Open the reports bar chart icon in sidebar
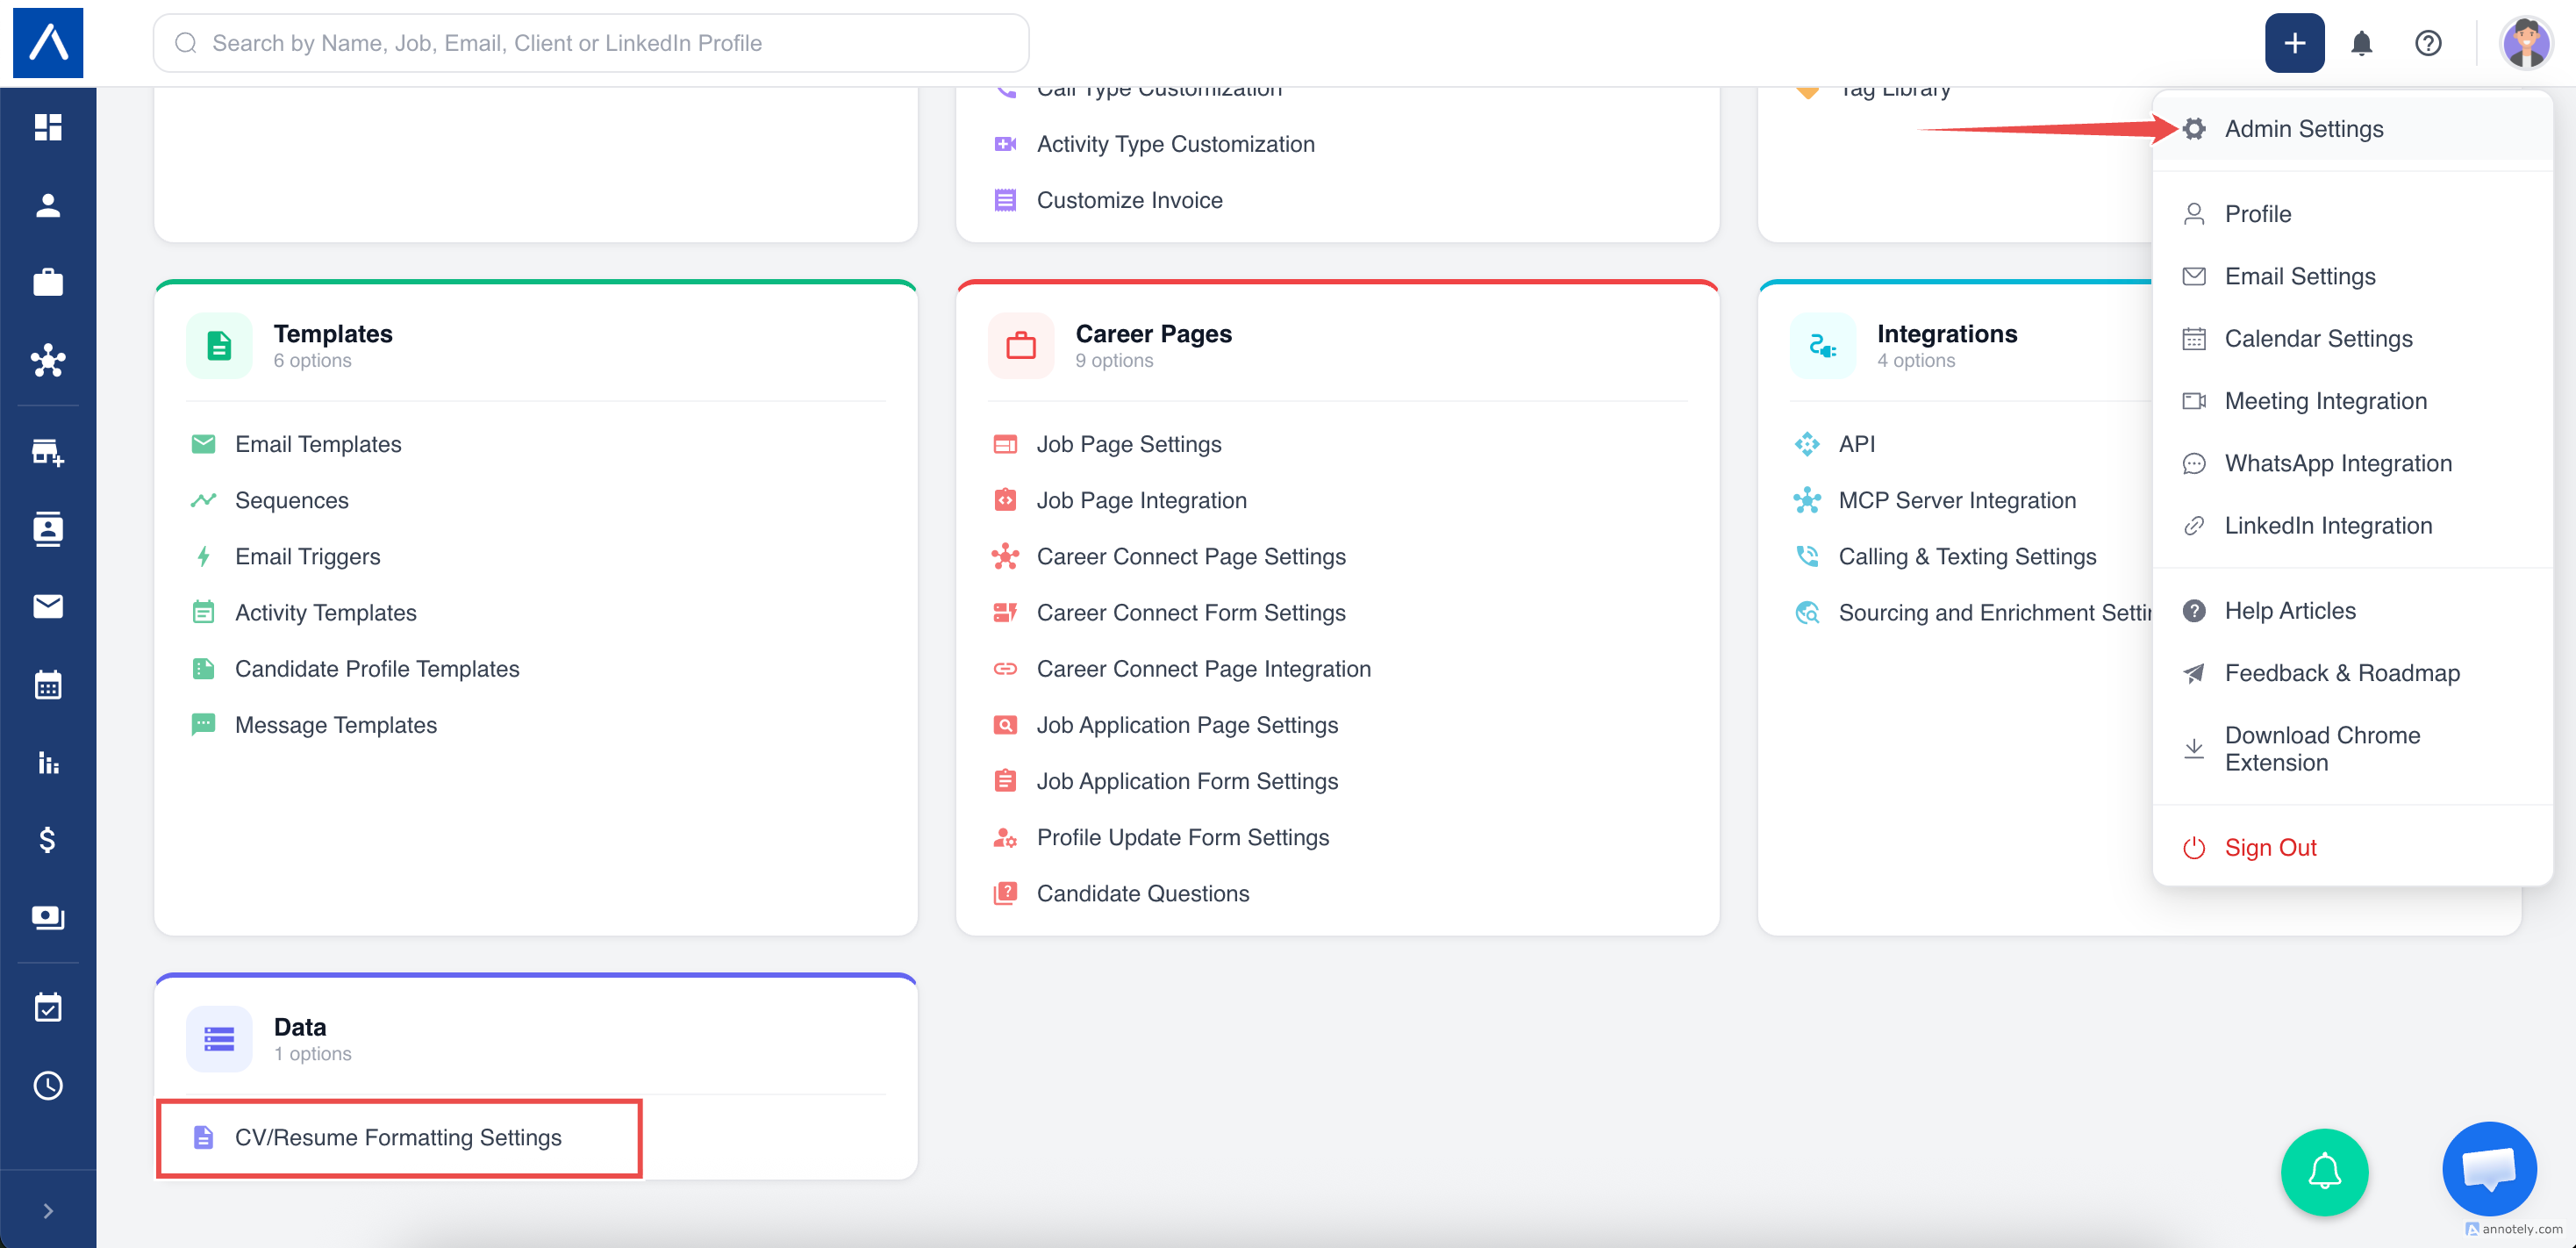This screenshot has height=1248, width=2576. click(x=48, y=763)
